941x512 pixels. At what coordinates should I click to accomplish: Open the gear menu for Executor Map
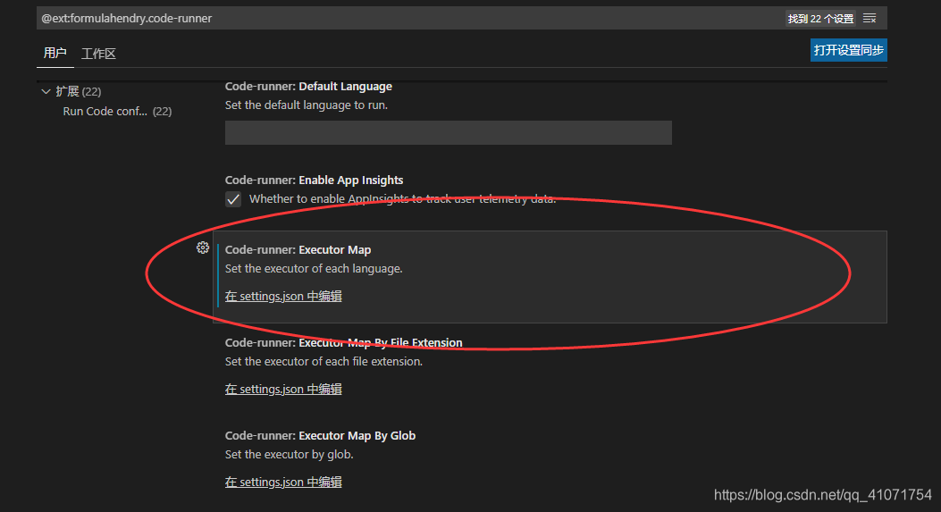[203, 248]
